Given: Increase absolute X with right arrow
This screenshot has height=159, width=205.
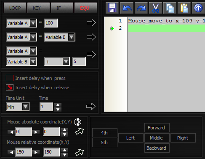Looking at the screenshot, I should tap(36, 132).
